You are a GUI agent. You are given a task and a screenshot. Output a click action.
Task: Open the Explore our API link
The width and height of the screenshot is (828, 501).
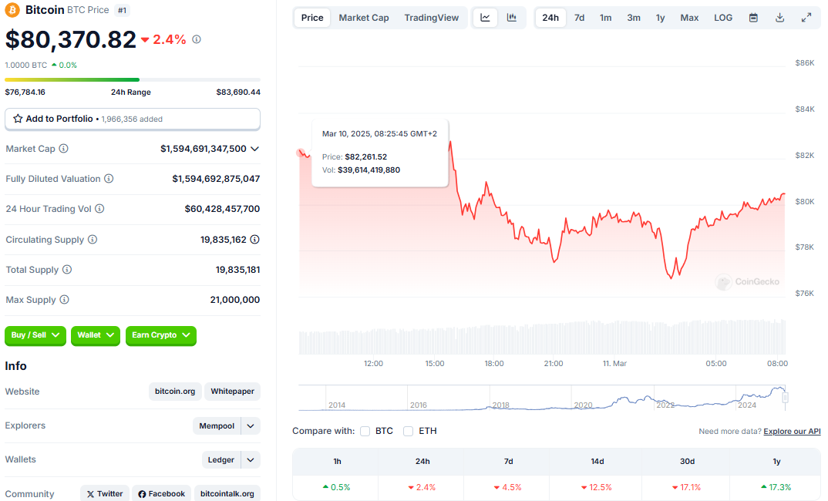[x=792, y=432]
